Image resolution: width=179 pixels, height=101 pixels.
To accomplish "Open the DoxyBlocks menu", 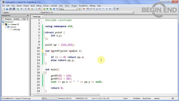I will pyautogui.click(x=83, y=6).
